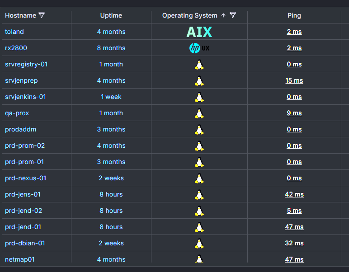349x272 pixels.
Task: Click the 42 ms ping for prd-jens-01
Action: 294,194
